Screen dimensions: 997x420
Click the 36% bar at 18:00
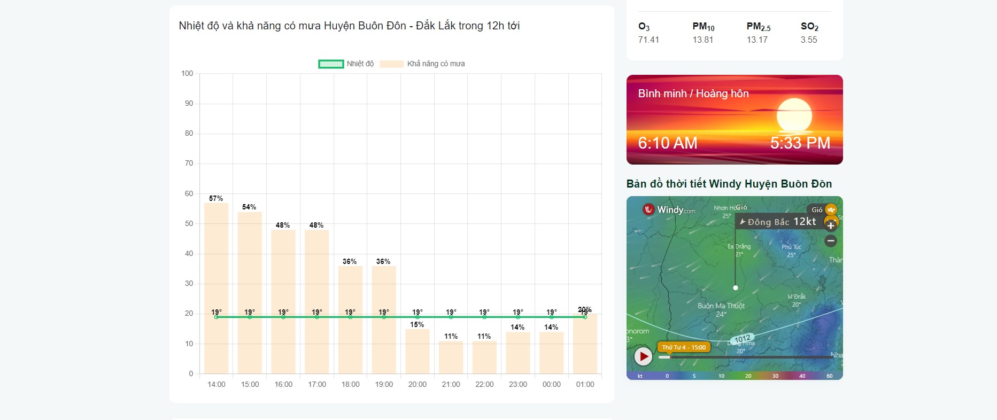click(350, 320)
